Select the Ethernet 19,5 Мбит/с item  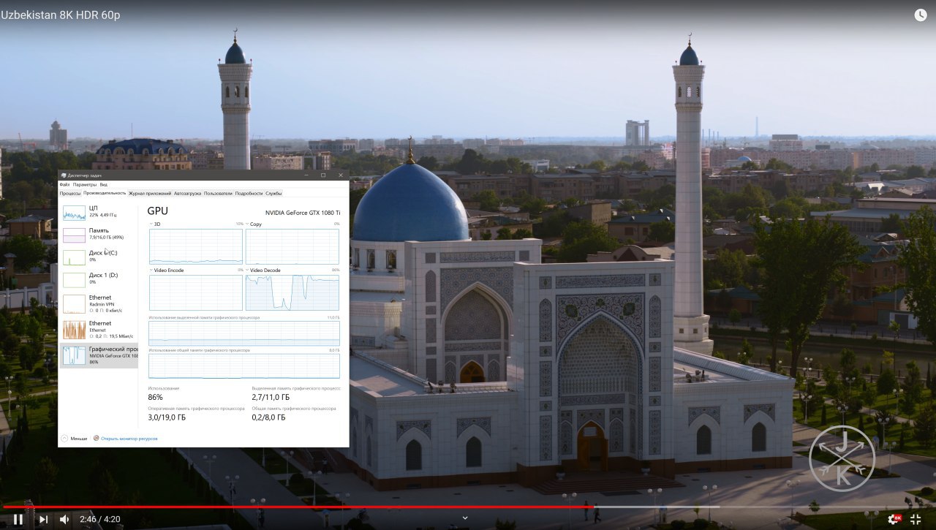tap(98, 329)
